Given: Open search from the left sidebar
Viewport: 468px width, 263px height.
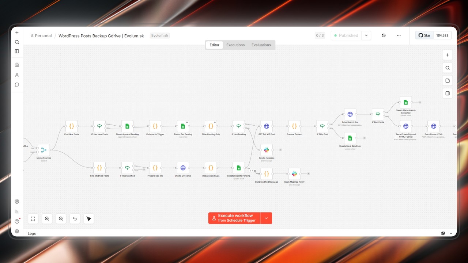Looking at the screenshot, I should (x=17, y=42).
